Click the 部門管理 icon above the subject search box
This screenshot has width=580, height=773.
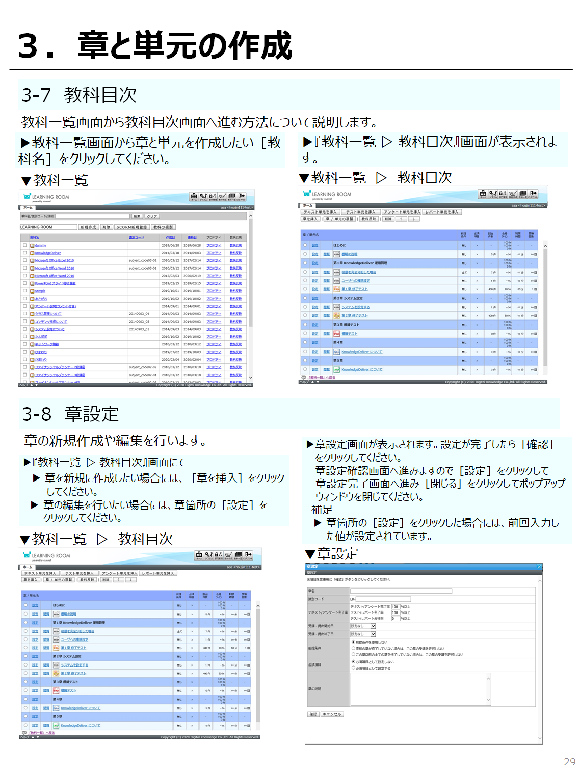coord(213,197)
